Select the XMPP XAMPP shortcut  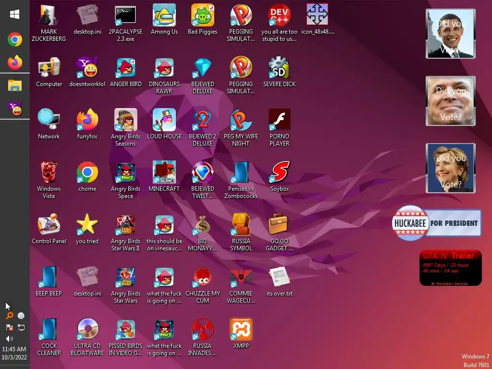click(x=241, y=333)
